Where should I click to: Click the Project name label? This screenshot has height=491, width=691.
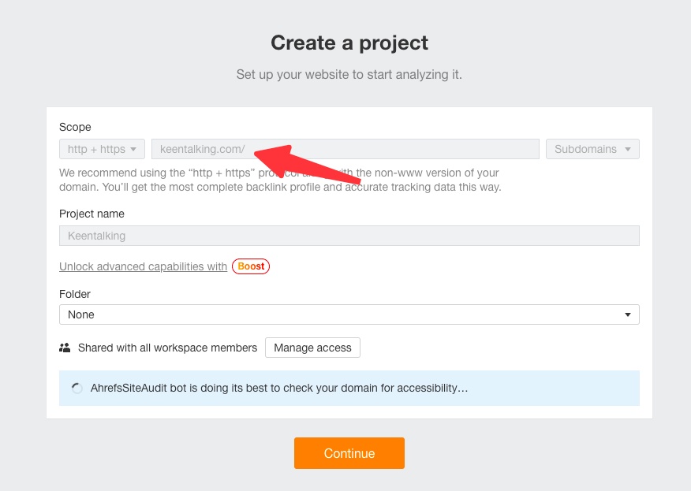[92, 214]
